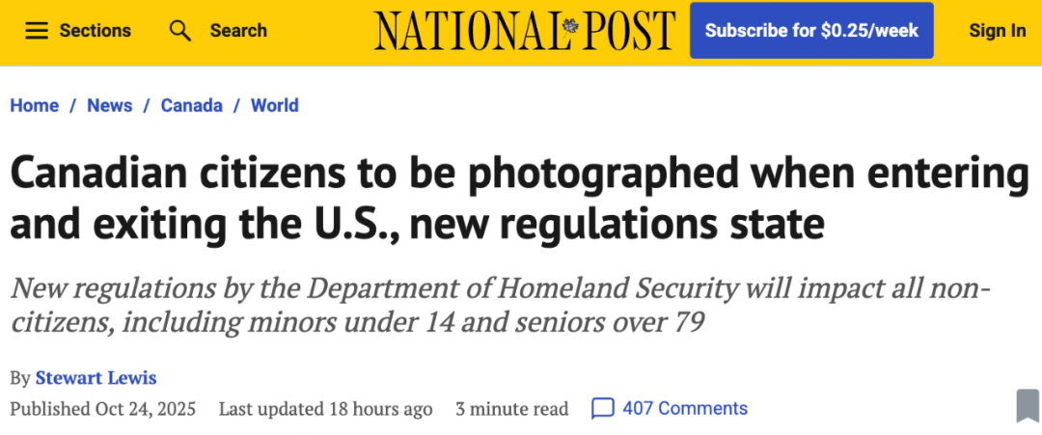View author Stewart Lewis's page

pos(96,377)
